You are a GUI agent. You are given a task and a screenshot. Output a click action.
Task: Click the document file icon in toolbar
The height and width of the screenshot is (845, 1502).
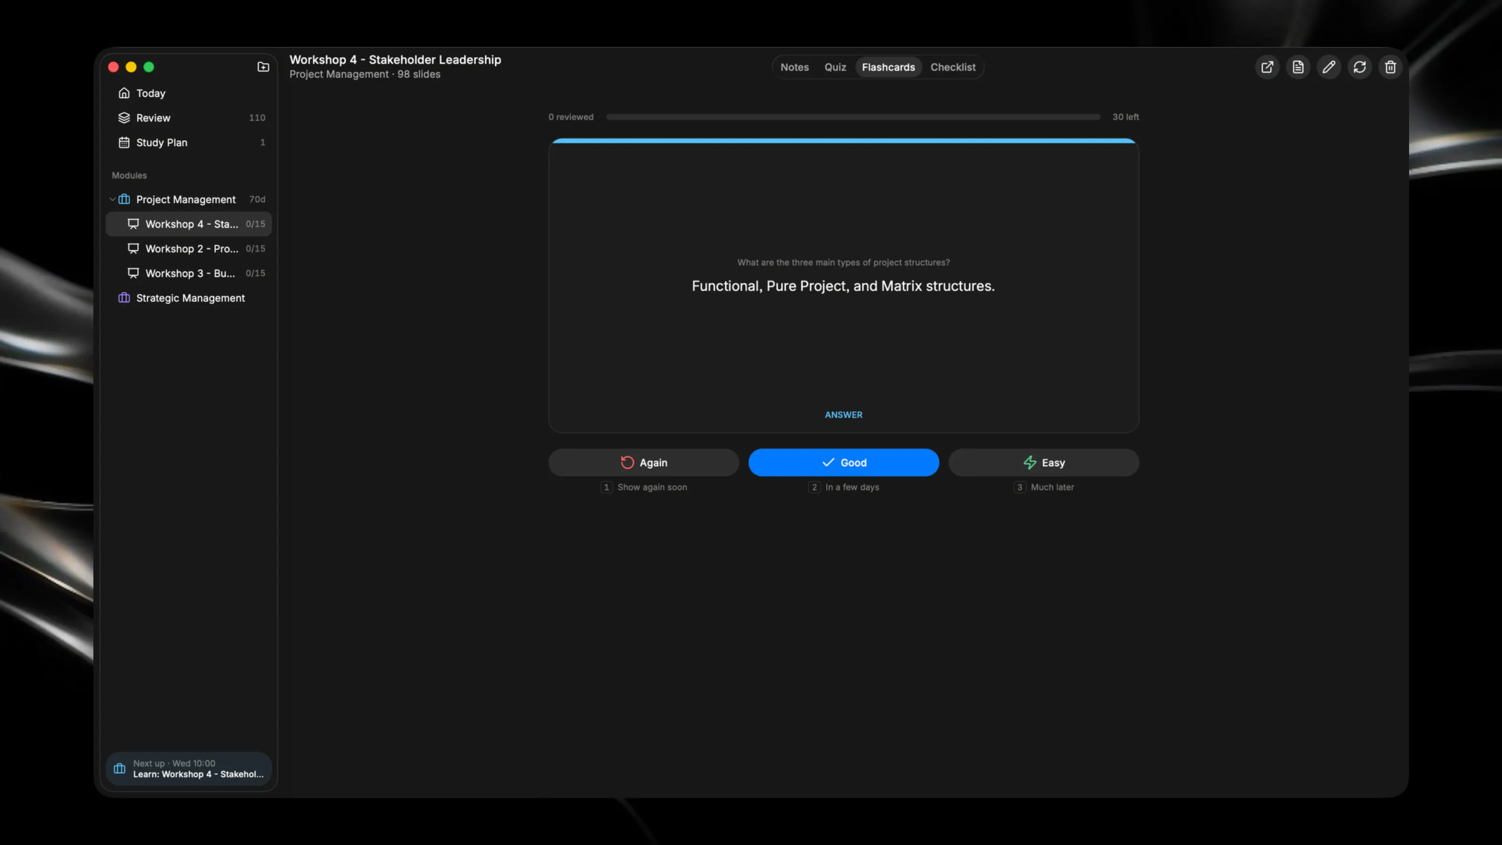1298,67
